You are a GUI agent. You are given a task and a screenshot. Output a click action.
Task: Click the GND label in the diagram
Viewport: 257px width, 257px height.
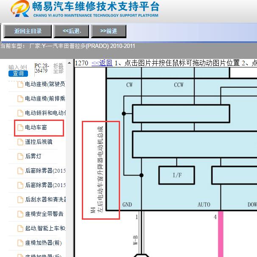tap(127, 204)
